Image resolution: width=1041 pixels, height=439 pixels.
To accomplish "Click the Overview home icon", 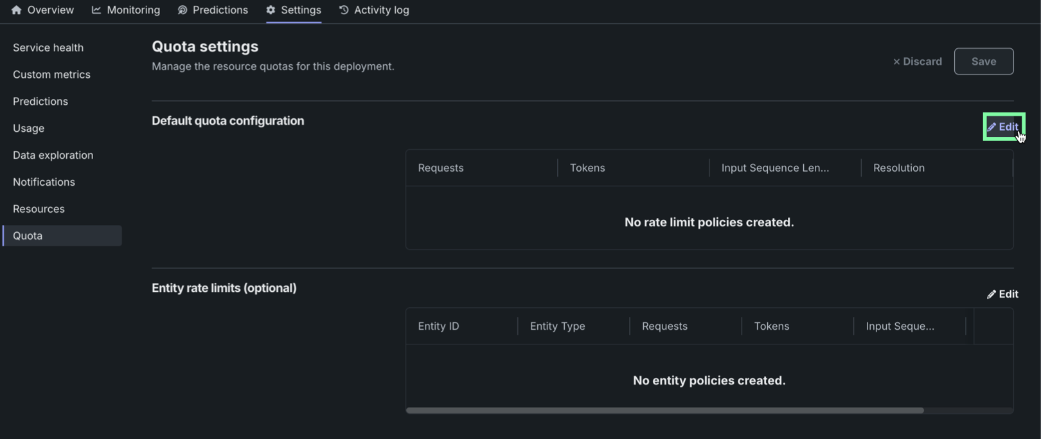I will pyautogui.click(x=17, y=10).
